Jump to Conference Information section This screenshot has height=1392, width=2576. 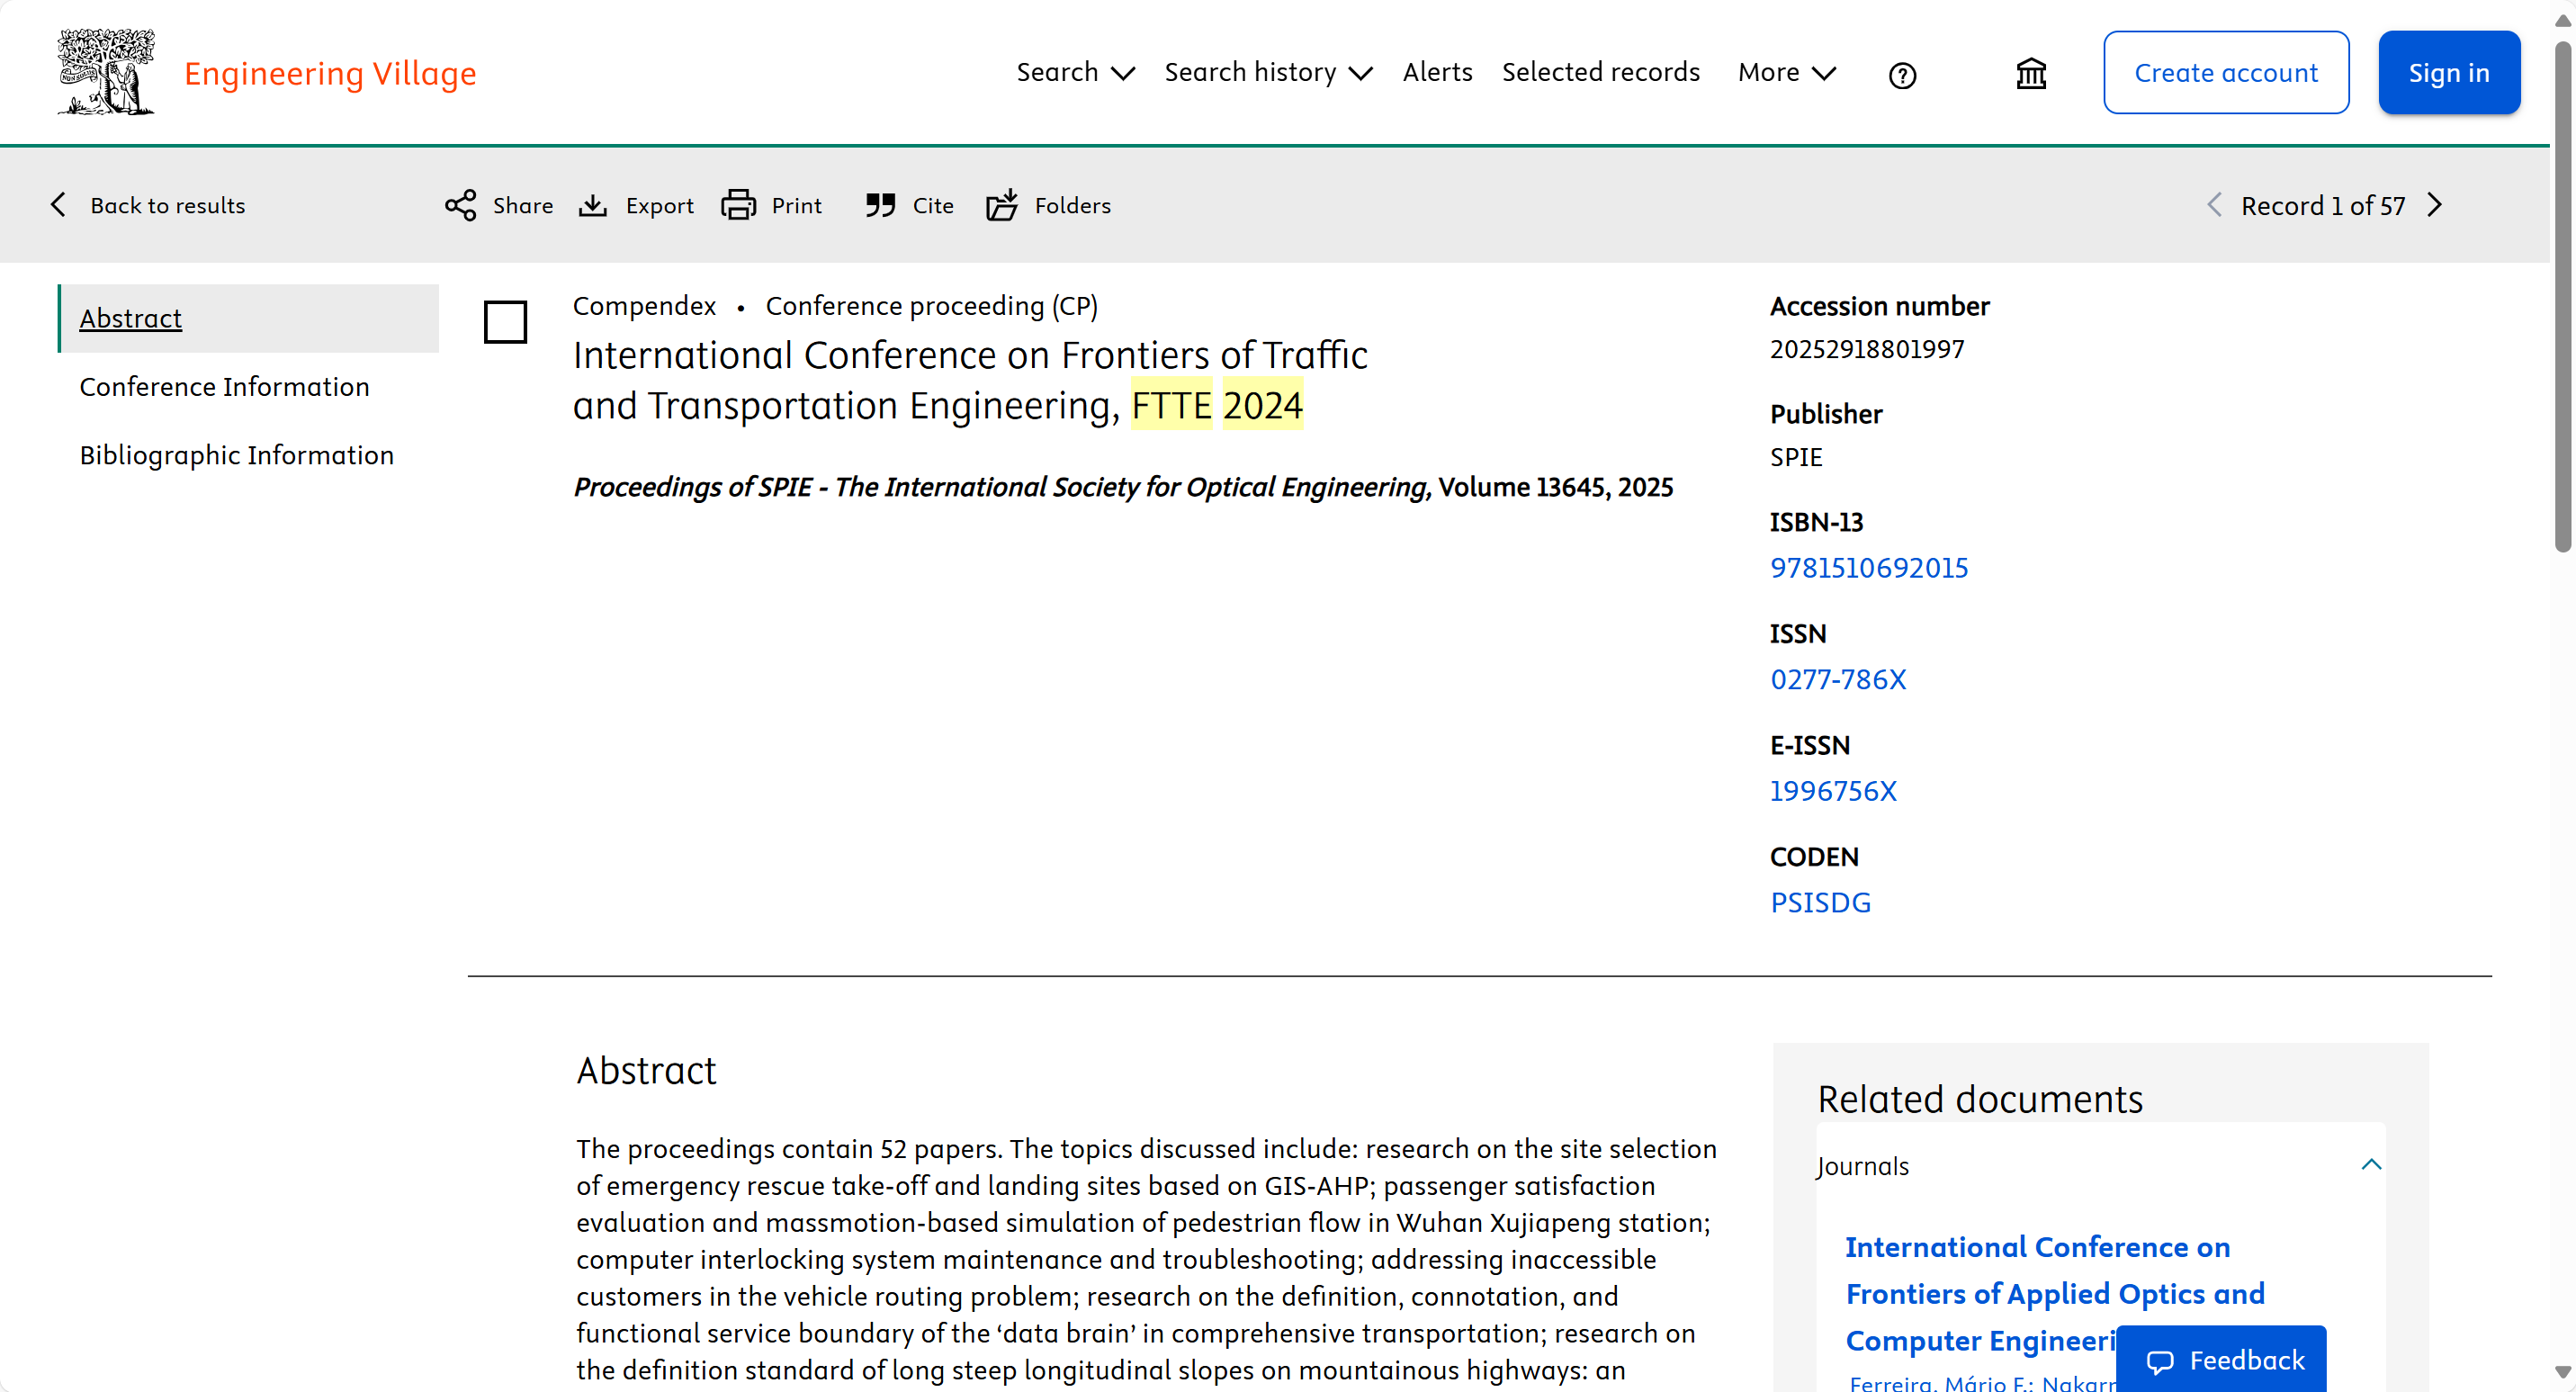[225, 386]
